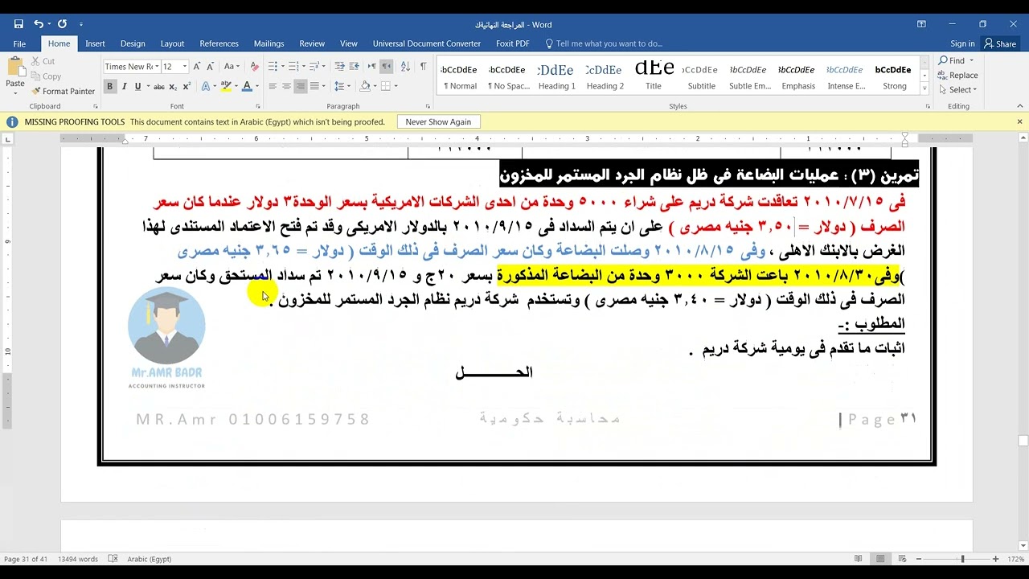
Task: Expand the Styles gallery more arrow
Action: tap(924, 89)
